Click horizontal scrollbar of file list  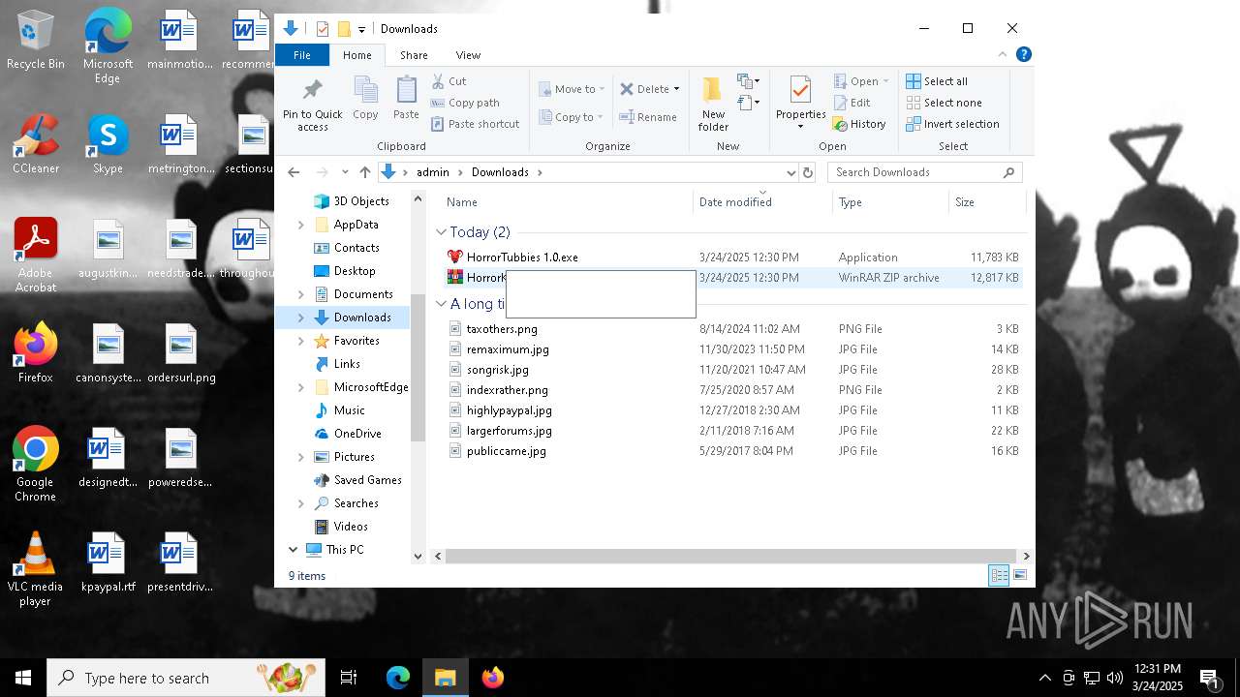[731, 557]
